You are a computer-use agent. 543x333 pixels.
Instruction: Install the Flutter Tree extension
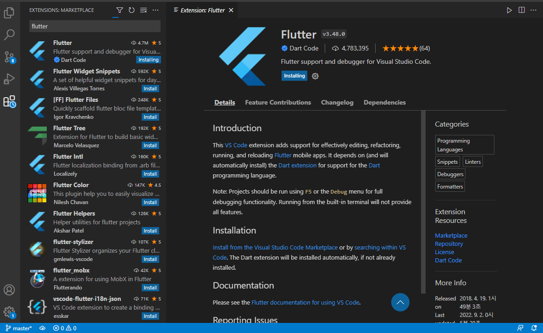click(150, 145)
